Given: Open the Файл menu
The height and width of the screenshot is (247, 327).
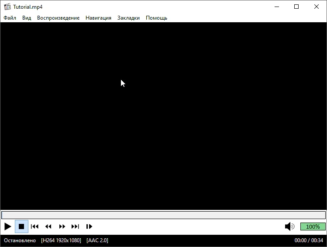Looking at the screenshot, I should click(x=10, y=18).
